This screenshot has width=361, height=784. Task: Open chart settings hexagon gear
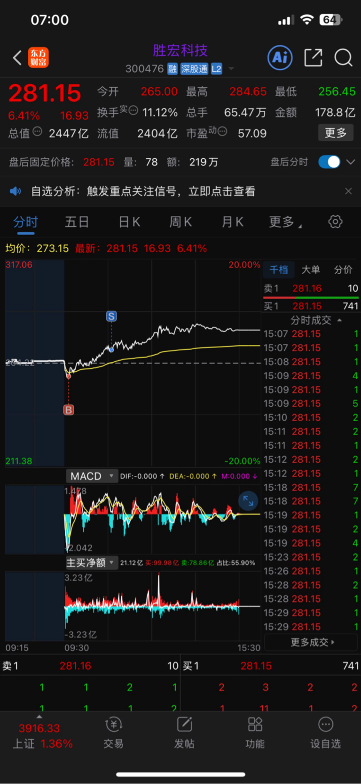pos(335,221)
